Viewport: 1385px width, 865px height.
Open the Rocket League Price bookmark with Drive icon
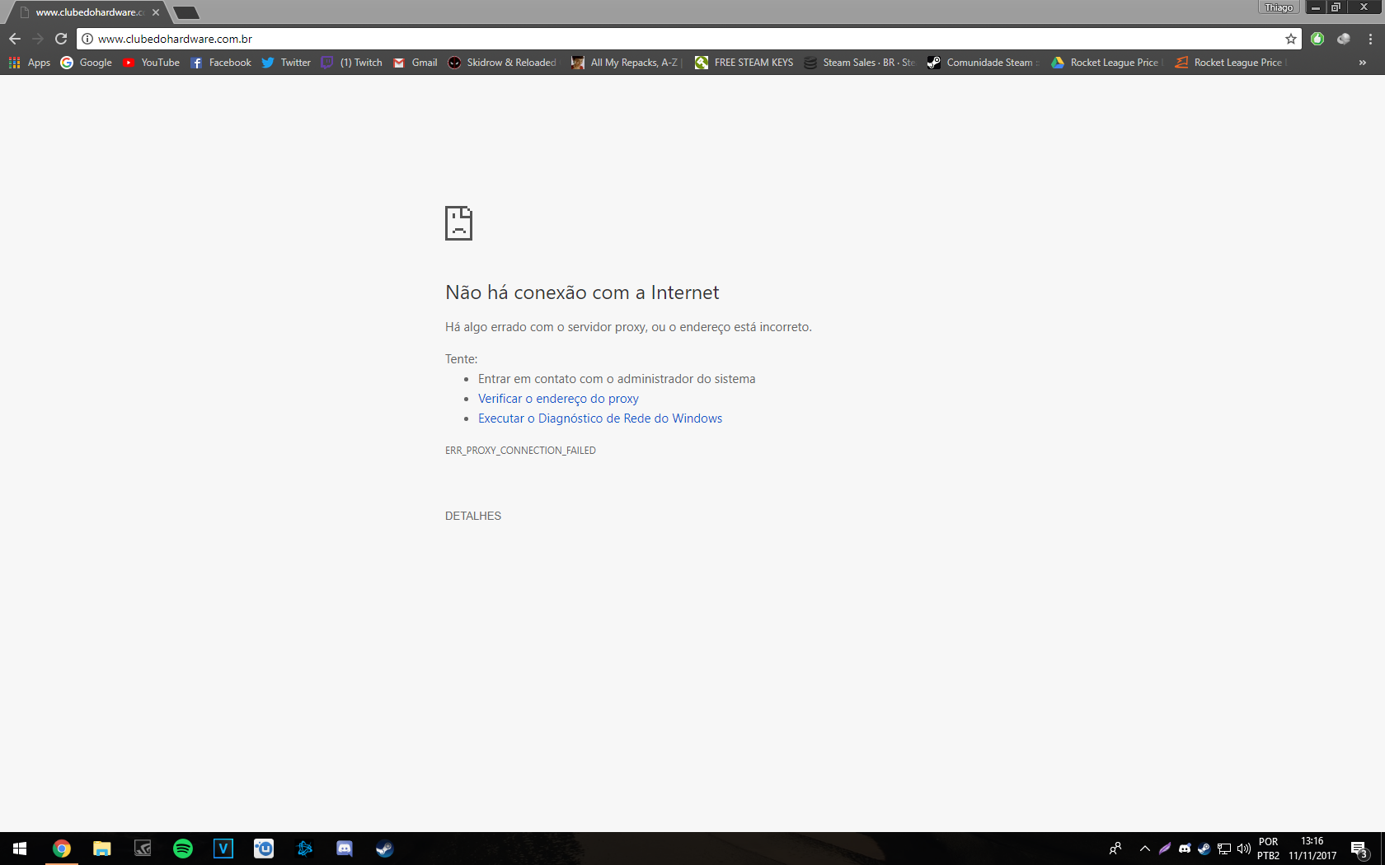click(1106, 63)
